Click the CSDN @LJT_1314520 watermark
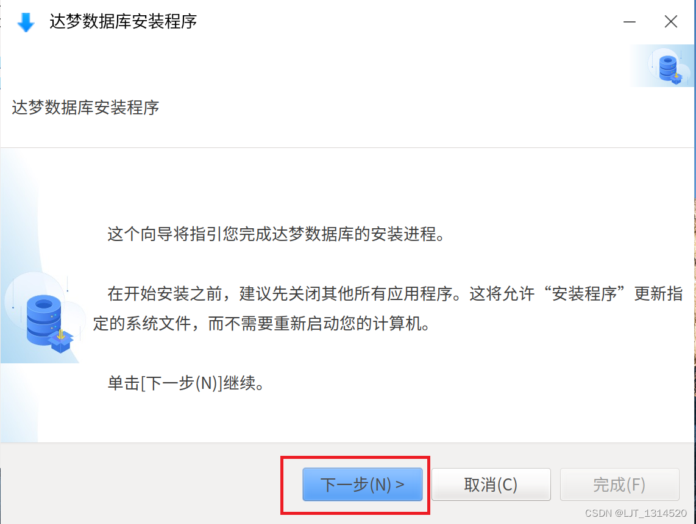 point(636,513)
